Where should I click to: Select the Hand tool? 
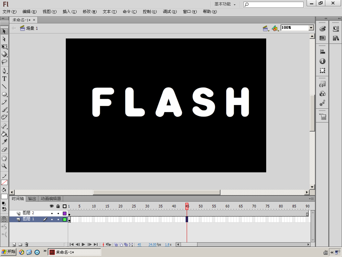[x=4, y=158]
